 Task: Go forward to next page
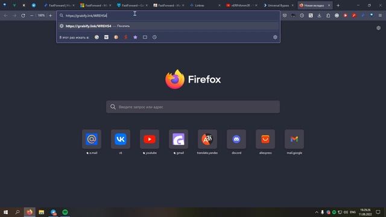click(x=14, y=16)
